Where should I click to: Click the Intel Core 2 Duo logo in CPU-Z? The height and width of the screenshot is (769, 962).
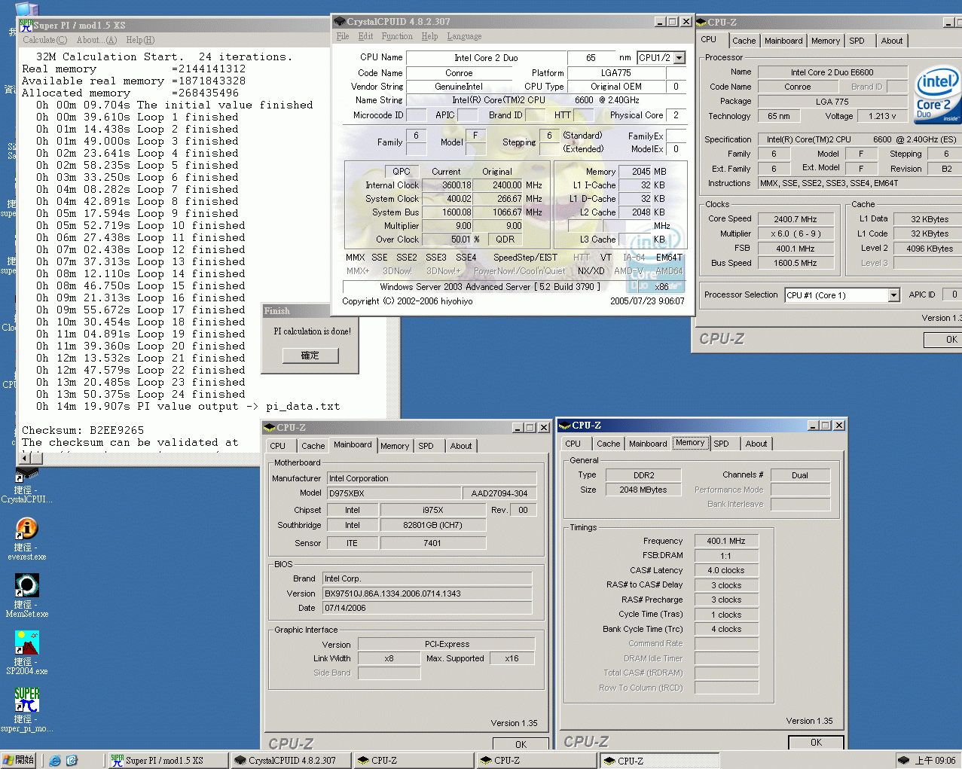coord(937,95)
